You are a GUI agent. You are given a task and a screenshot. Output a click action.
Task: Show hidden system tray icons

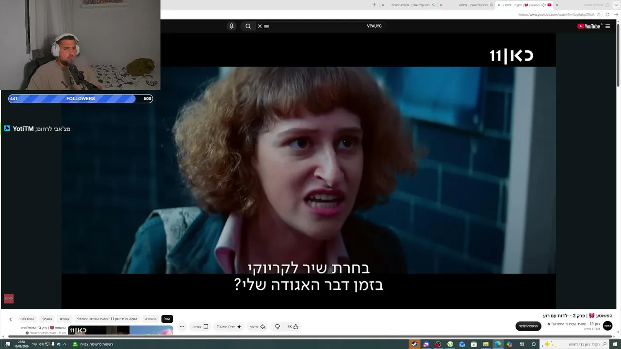[65, 344]
